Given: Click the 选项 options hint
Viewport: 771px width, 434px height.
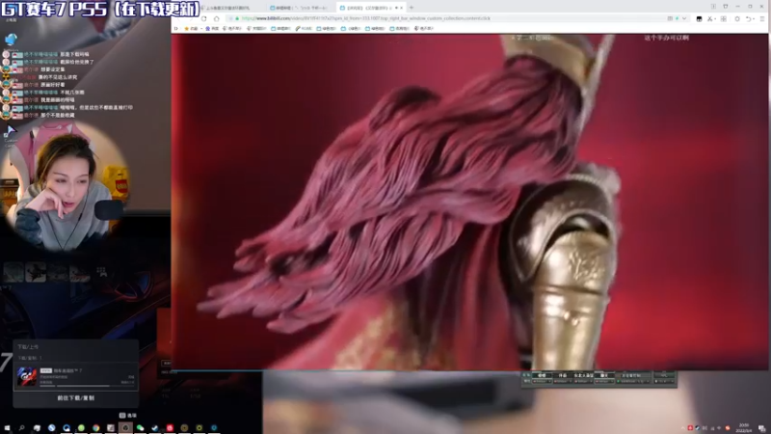Looking at the screenshot, I should 128,416.
